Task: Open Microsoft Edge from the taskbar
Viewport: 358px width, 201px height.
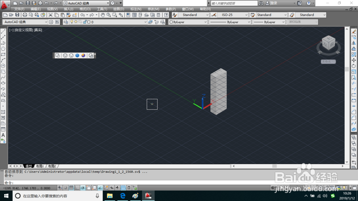Action: tap(122, 196)
